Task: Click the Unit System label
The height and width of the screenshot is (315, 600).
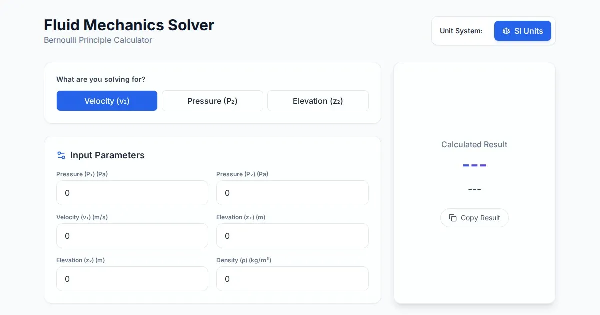Action: pyautogui.click(x=461, y=31)
